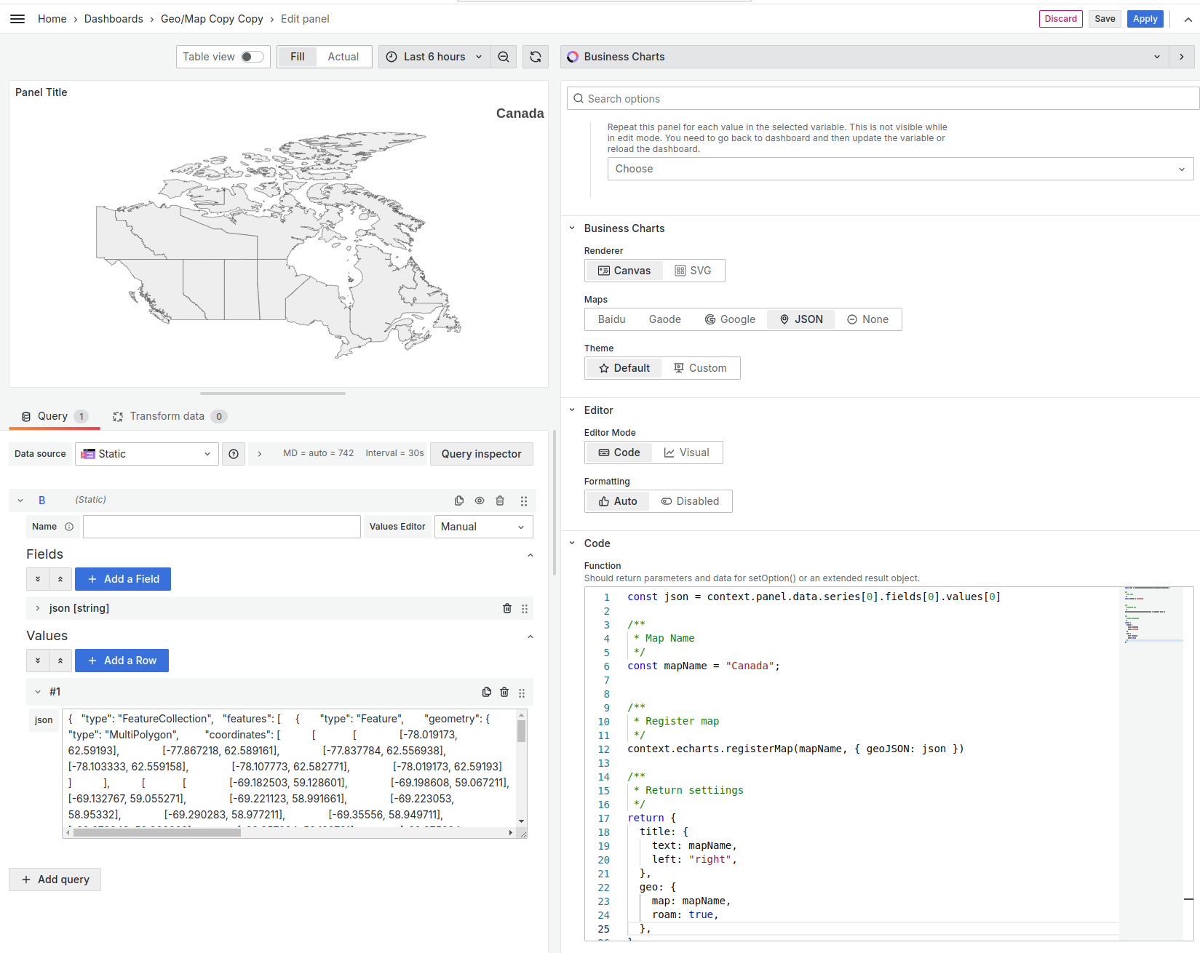Open the Home breadcrumb link
This screenshot has height=953, width=1200.
pyautogui.click(x=52, y=18)
